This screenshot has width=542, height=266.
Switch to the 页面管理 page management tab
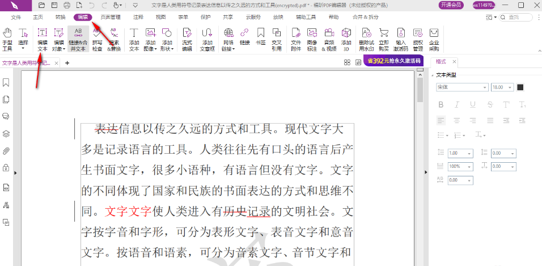[x=110, y=17]
